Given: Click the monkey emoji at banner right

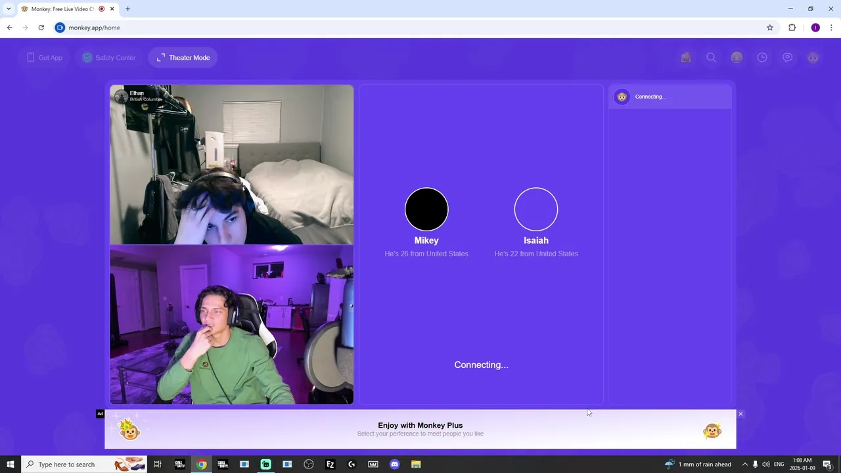Looking at the screenshot, I should coord(712,431).
